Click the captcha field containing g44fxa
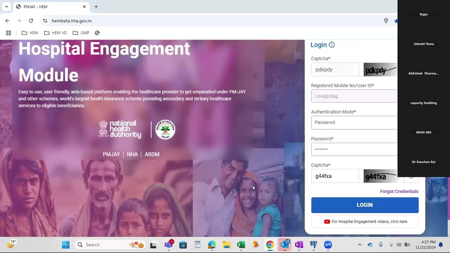This screenshot has width=450, height=253. tap(335, 176)
